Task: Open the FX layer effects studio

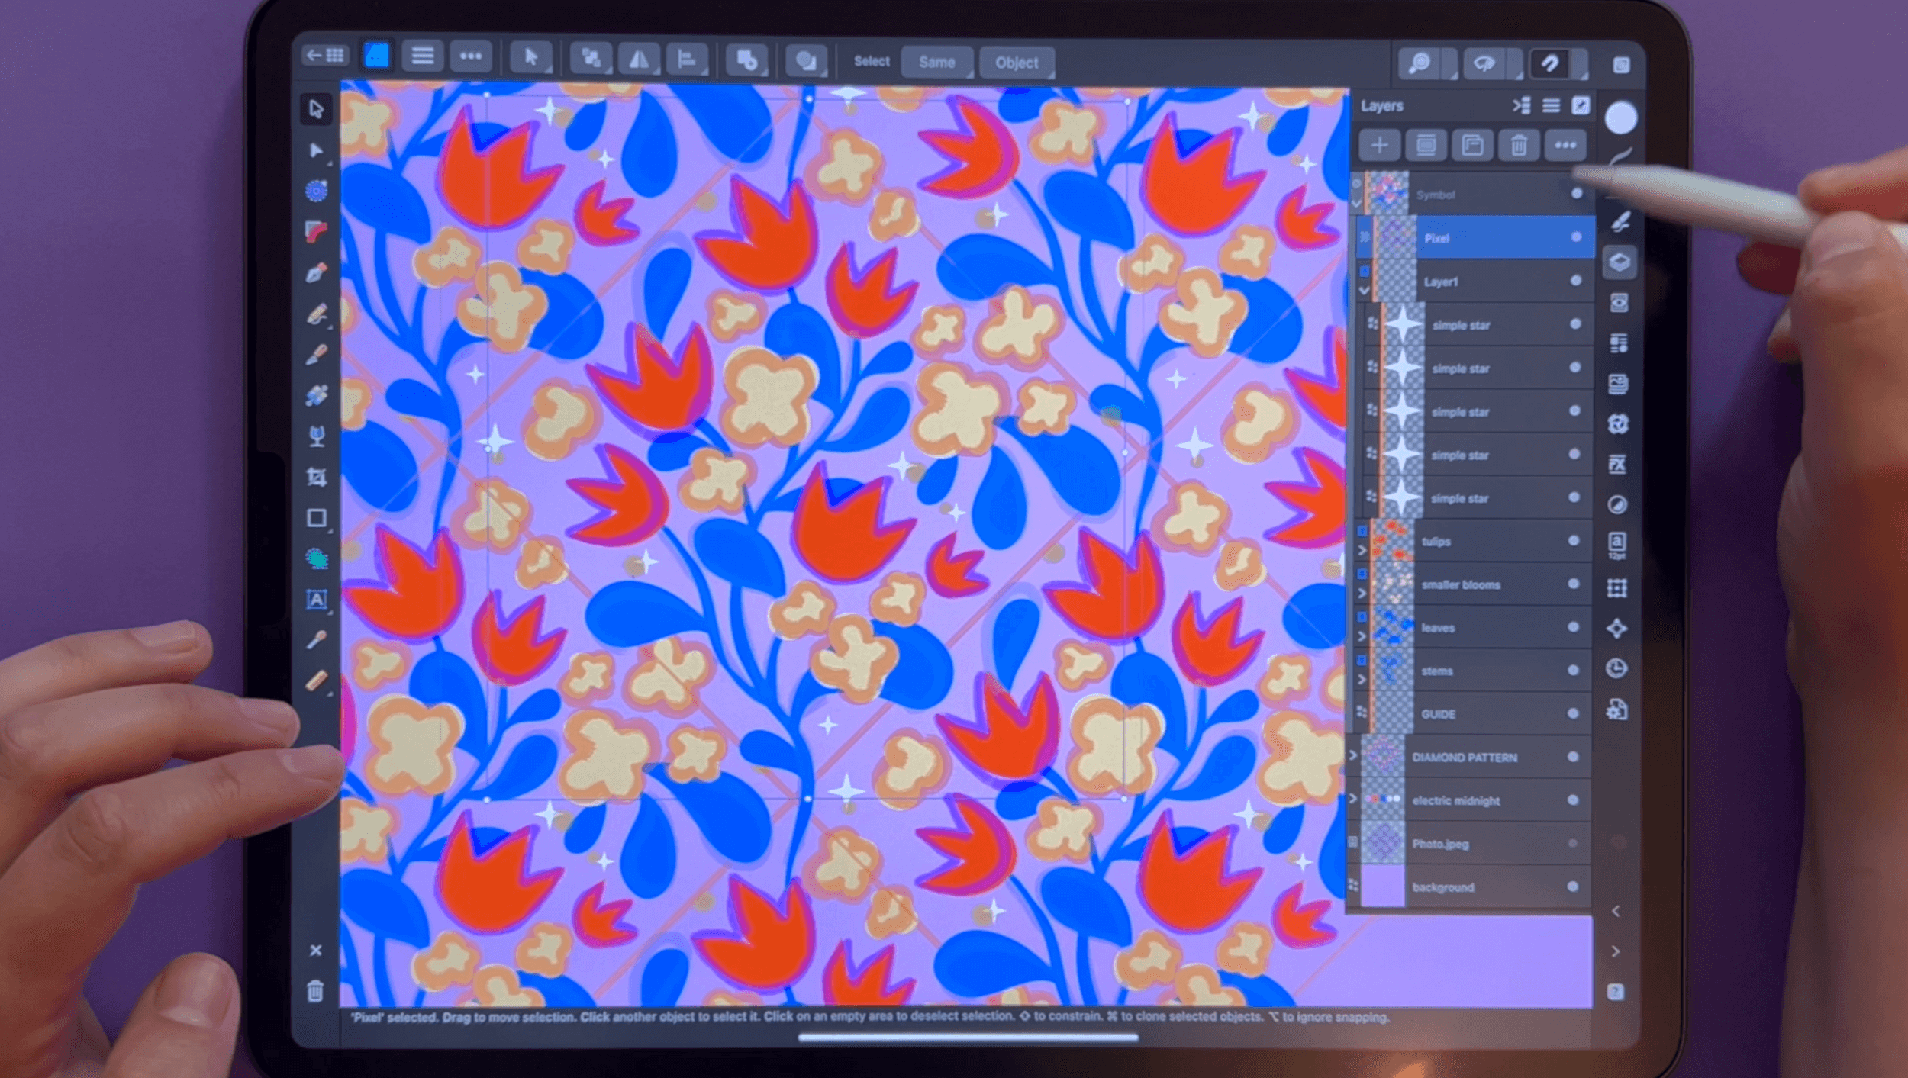Action: 1616,464
